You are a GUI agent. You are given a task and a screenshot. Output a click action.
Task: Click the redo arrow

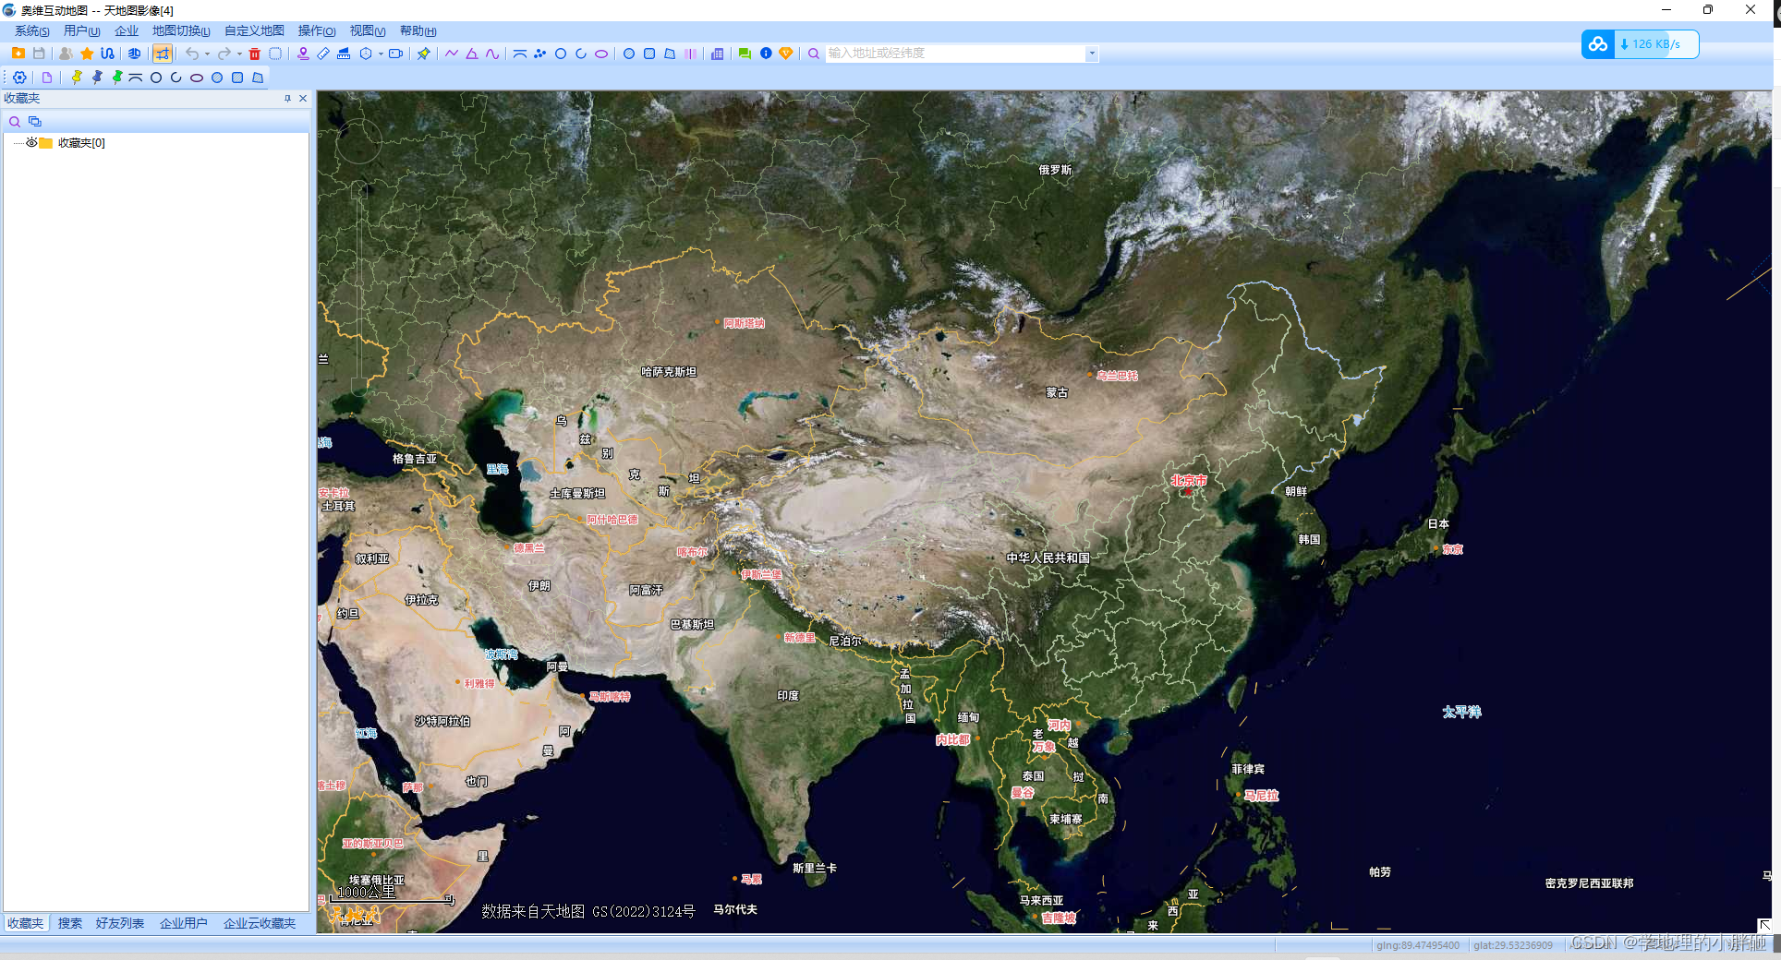(x=224, y=54)
